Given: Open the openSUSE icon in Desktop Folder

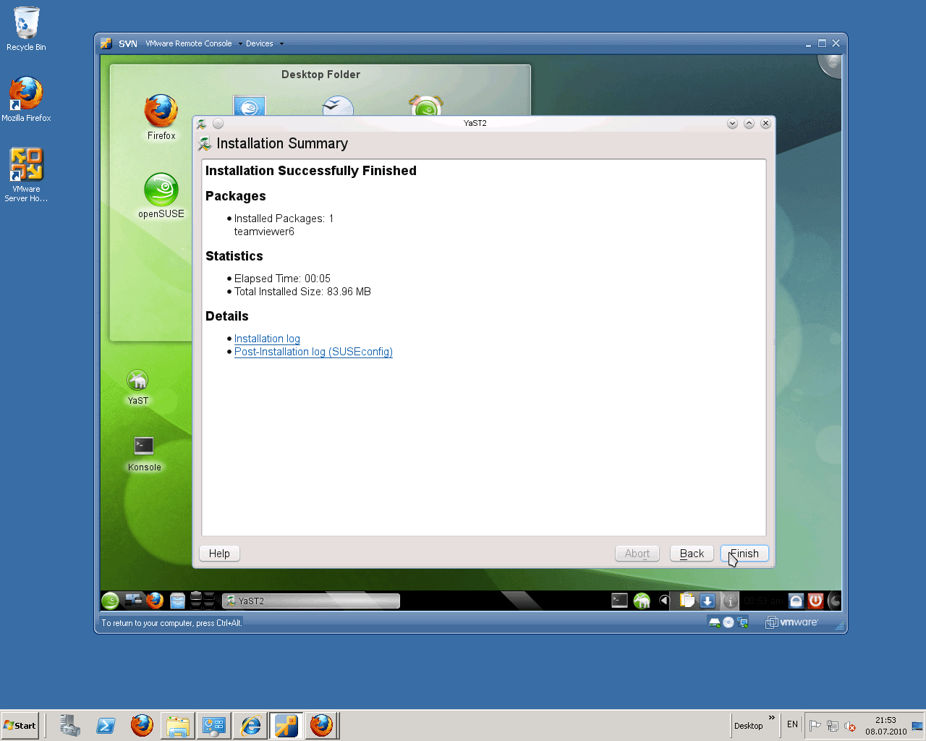Looking at the screenshot, I should [x=161, y=195].
